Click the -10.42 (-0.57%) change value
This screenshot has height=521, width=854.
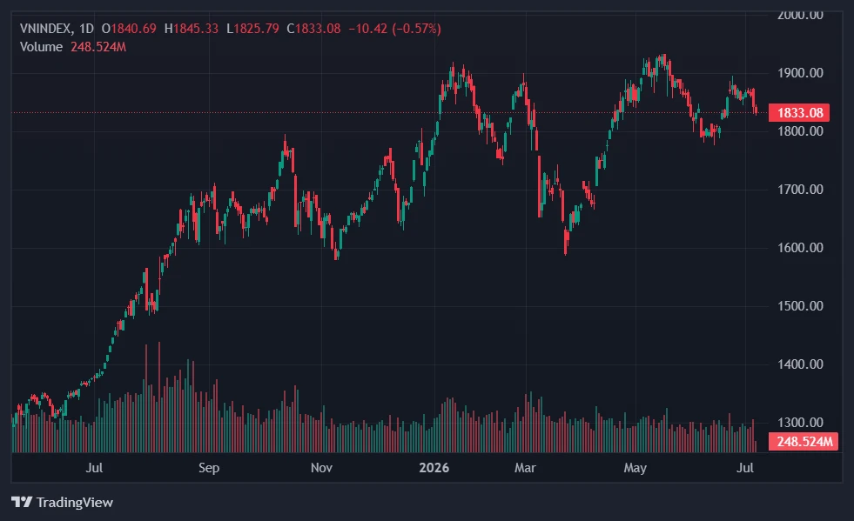395,29
